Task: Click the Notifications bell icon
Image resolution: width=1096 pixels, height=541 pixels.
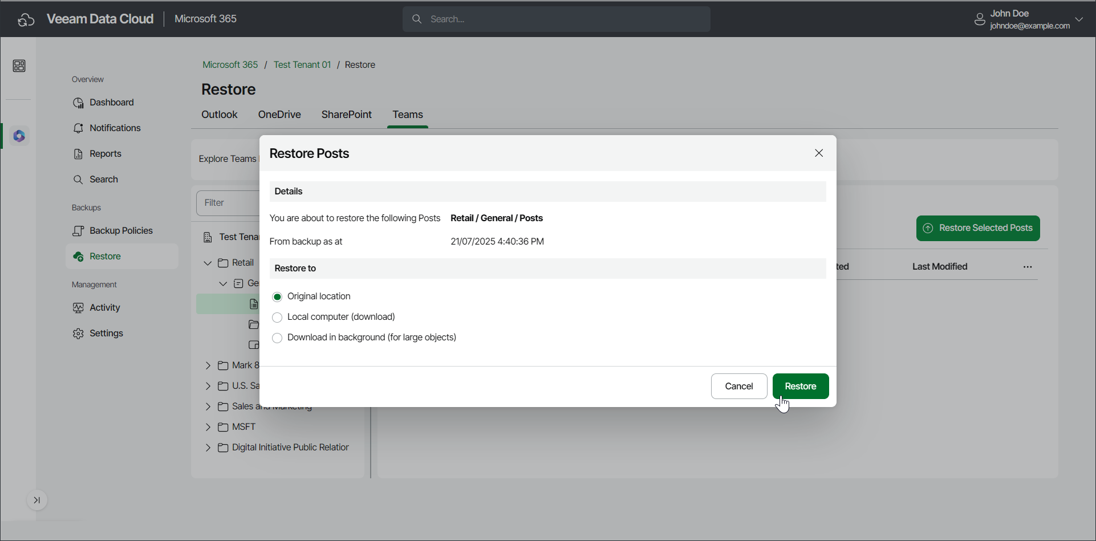Action: coord(78,128)
